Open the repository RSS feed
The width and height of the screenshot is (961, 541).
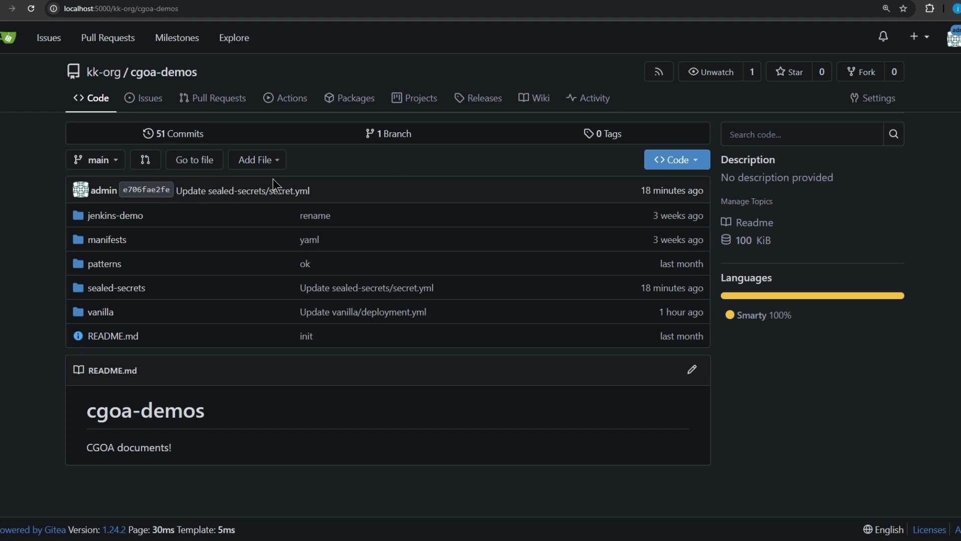coord(659,72)
